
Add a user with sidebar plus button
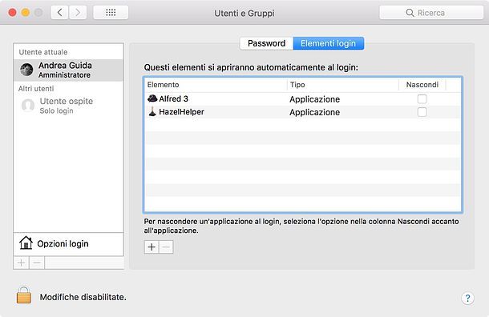coord(21,263)
